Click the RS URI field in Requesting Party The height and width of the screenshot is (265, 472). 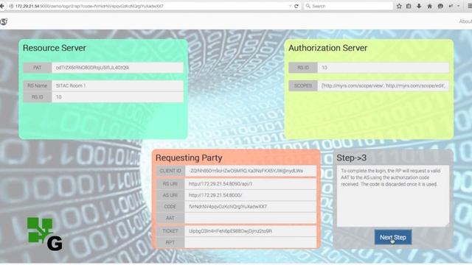251,184
